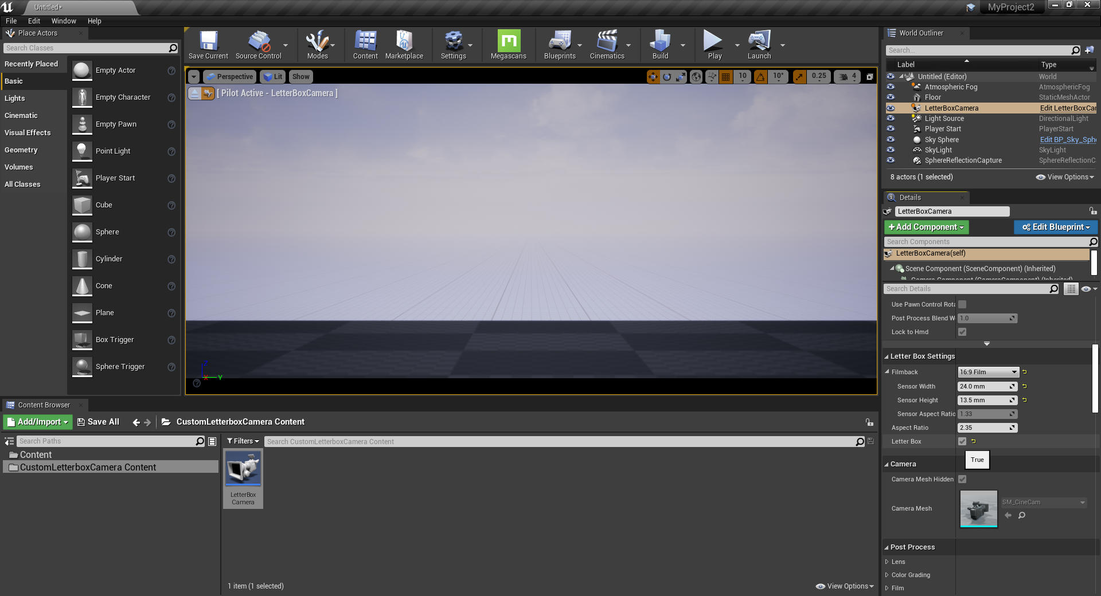Open the File menu
Screen dimensions: 1101x596
[x=11, y=21]
